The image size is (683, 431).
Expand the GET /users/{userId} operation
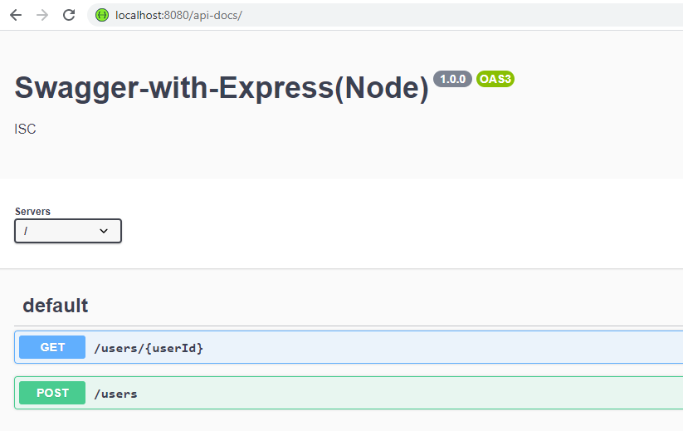349,347
